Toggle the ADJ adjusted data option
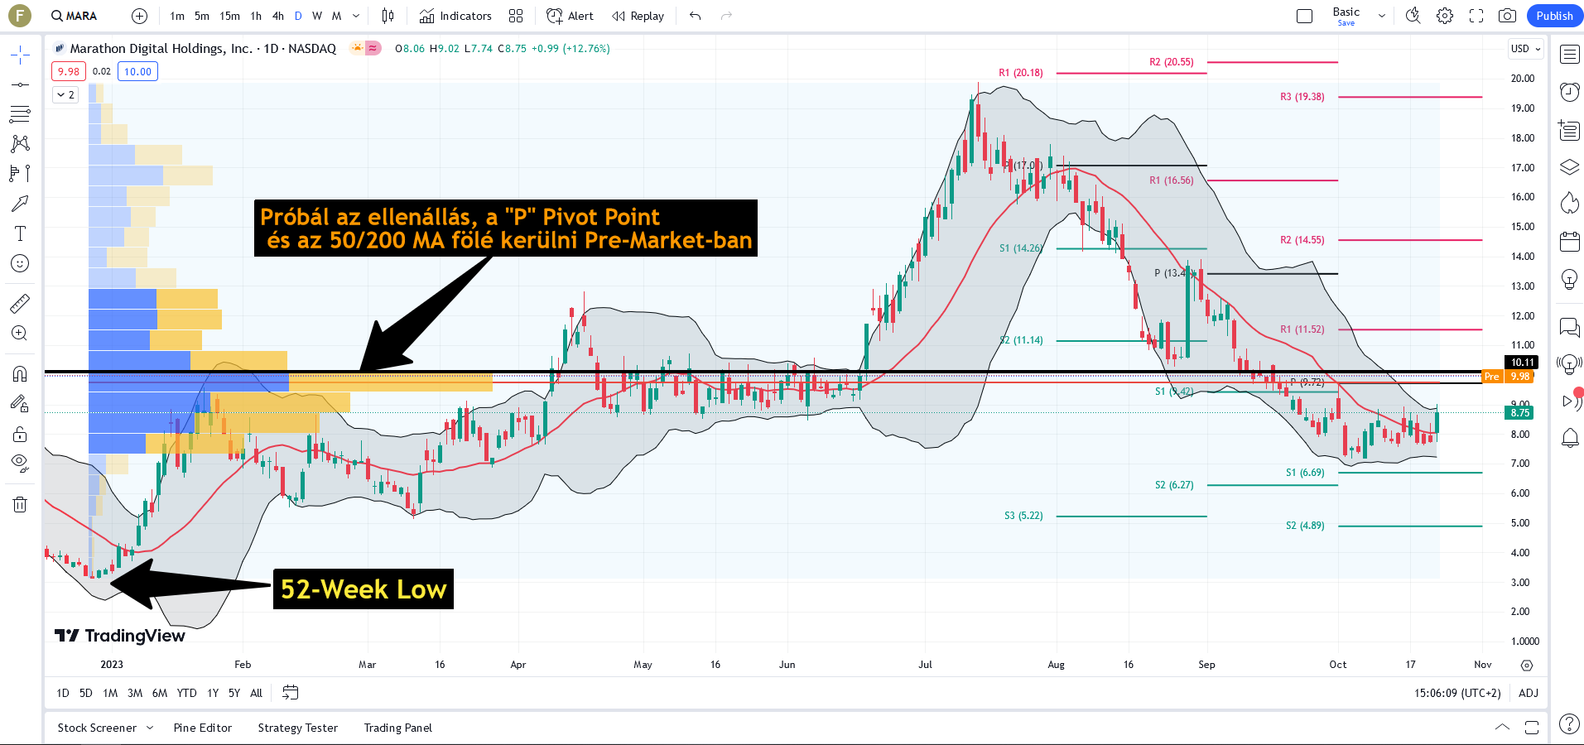The width and height of the screenshot is (1584, 745). [1529, 693]
